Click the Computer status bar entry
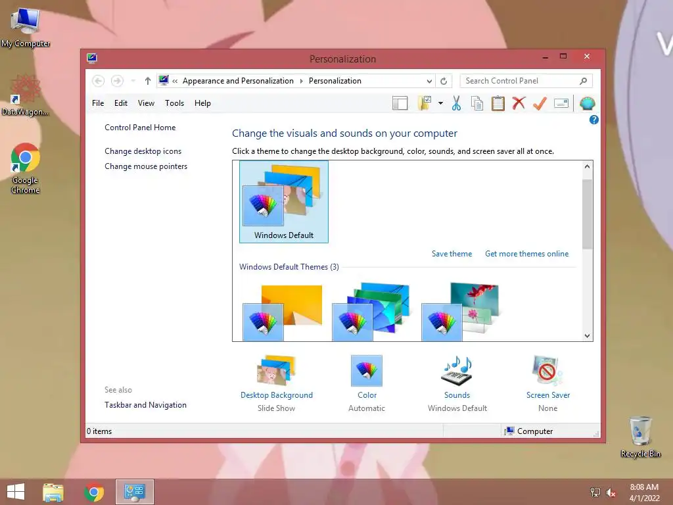 529,431
